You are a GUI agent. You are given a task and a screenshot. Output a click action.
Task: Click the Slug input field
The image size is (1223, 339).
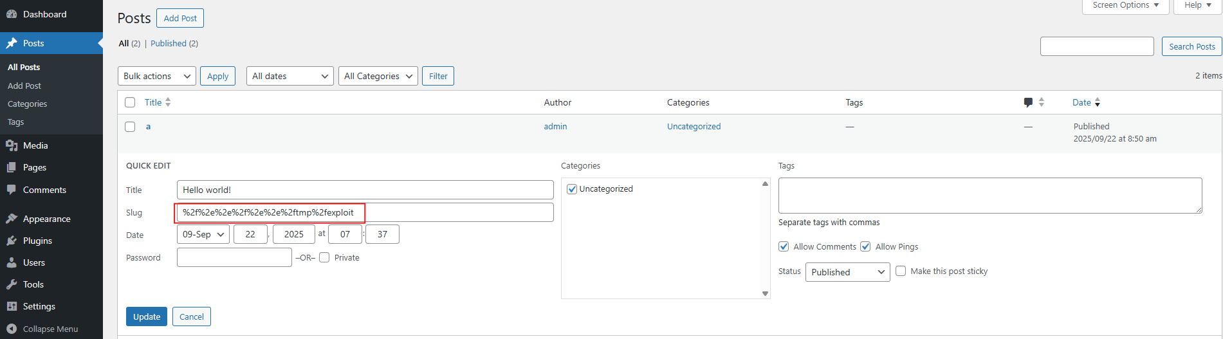pos(365,212)
